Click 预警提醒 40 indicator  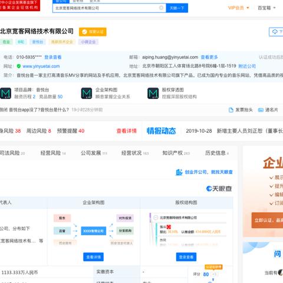(x=71, y=131)
